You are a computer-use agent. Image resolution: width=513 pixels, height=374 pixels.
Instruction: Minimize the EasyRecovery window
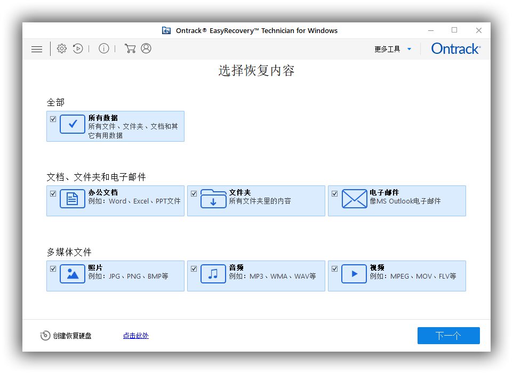(x=431, y=30)
